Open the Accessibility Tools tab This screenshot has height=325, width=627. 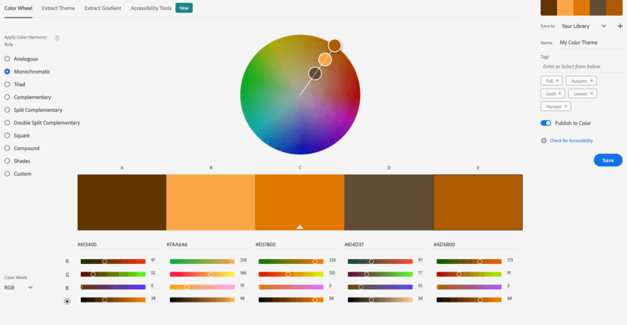point(151,8)
